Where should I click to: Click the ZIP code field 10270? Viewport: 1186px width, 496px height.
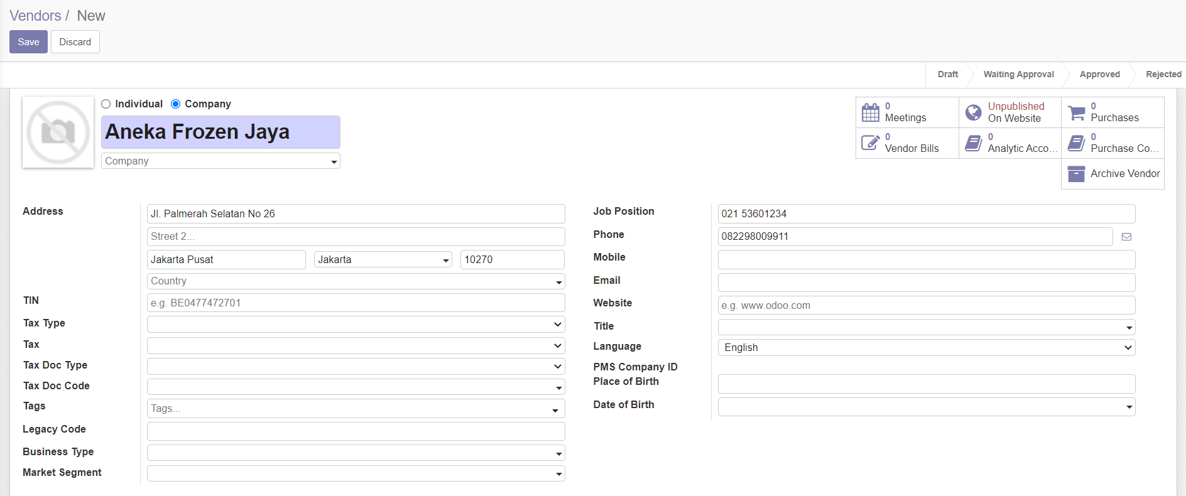513,259
